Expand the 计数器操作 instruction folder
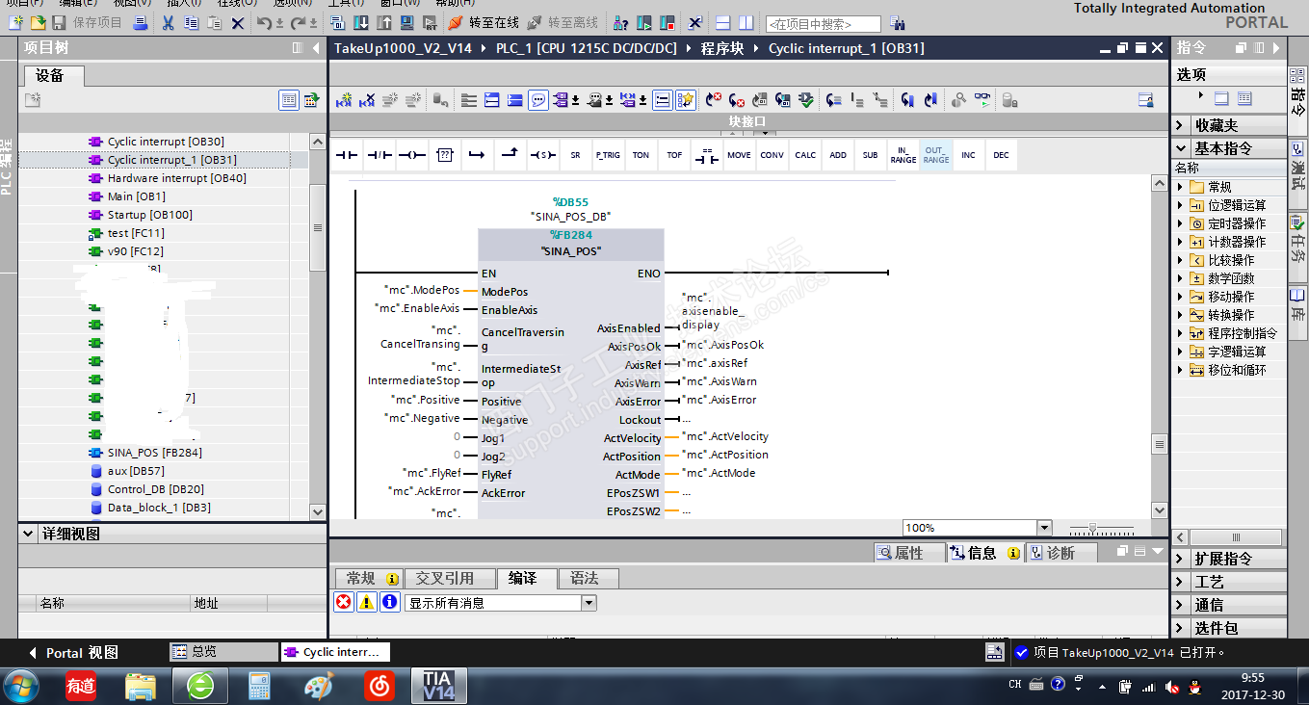Image resolution: width=1309 pixels, height=705 pixels. click(1181, 242)
